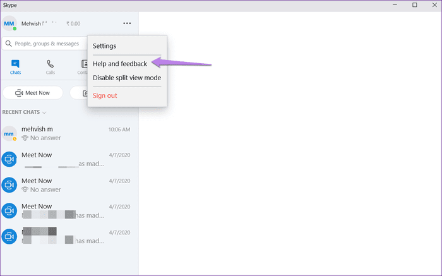The image size is (442, 276).
Task: Minimize the Skype window
Action: point(395,5)
